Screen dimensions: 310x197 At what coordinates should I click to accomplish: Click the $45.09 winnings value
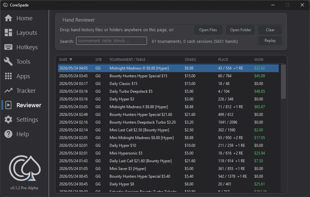point(259,76)
